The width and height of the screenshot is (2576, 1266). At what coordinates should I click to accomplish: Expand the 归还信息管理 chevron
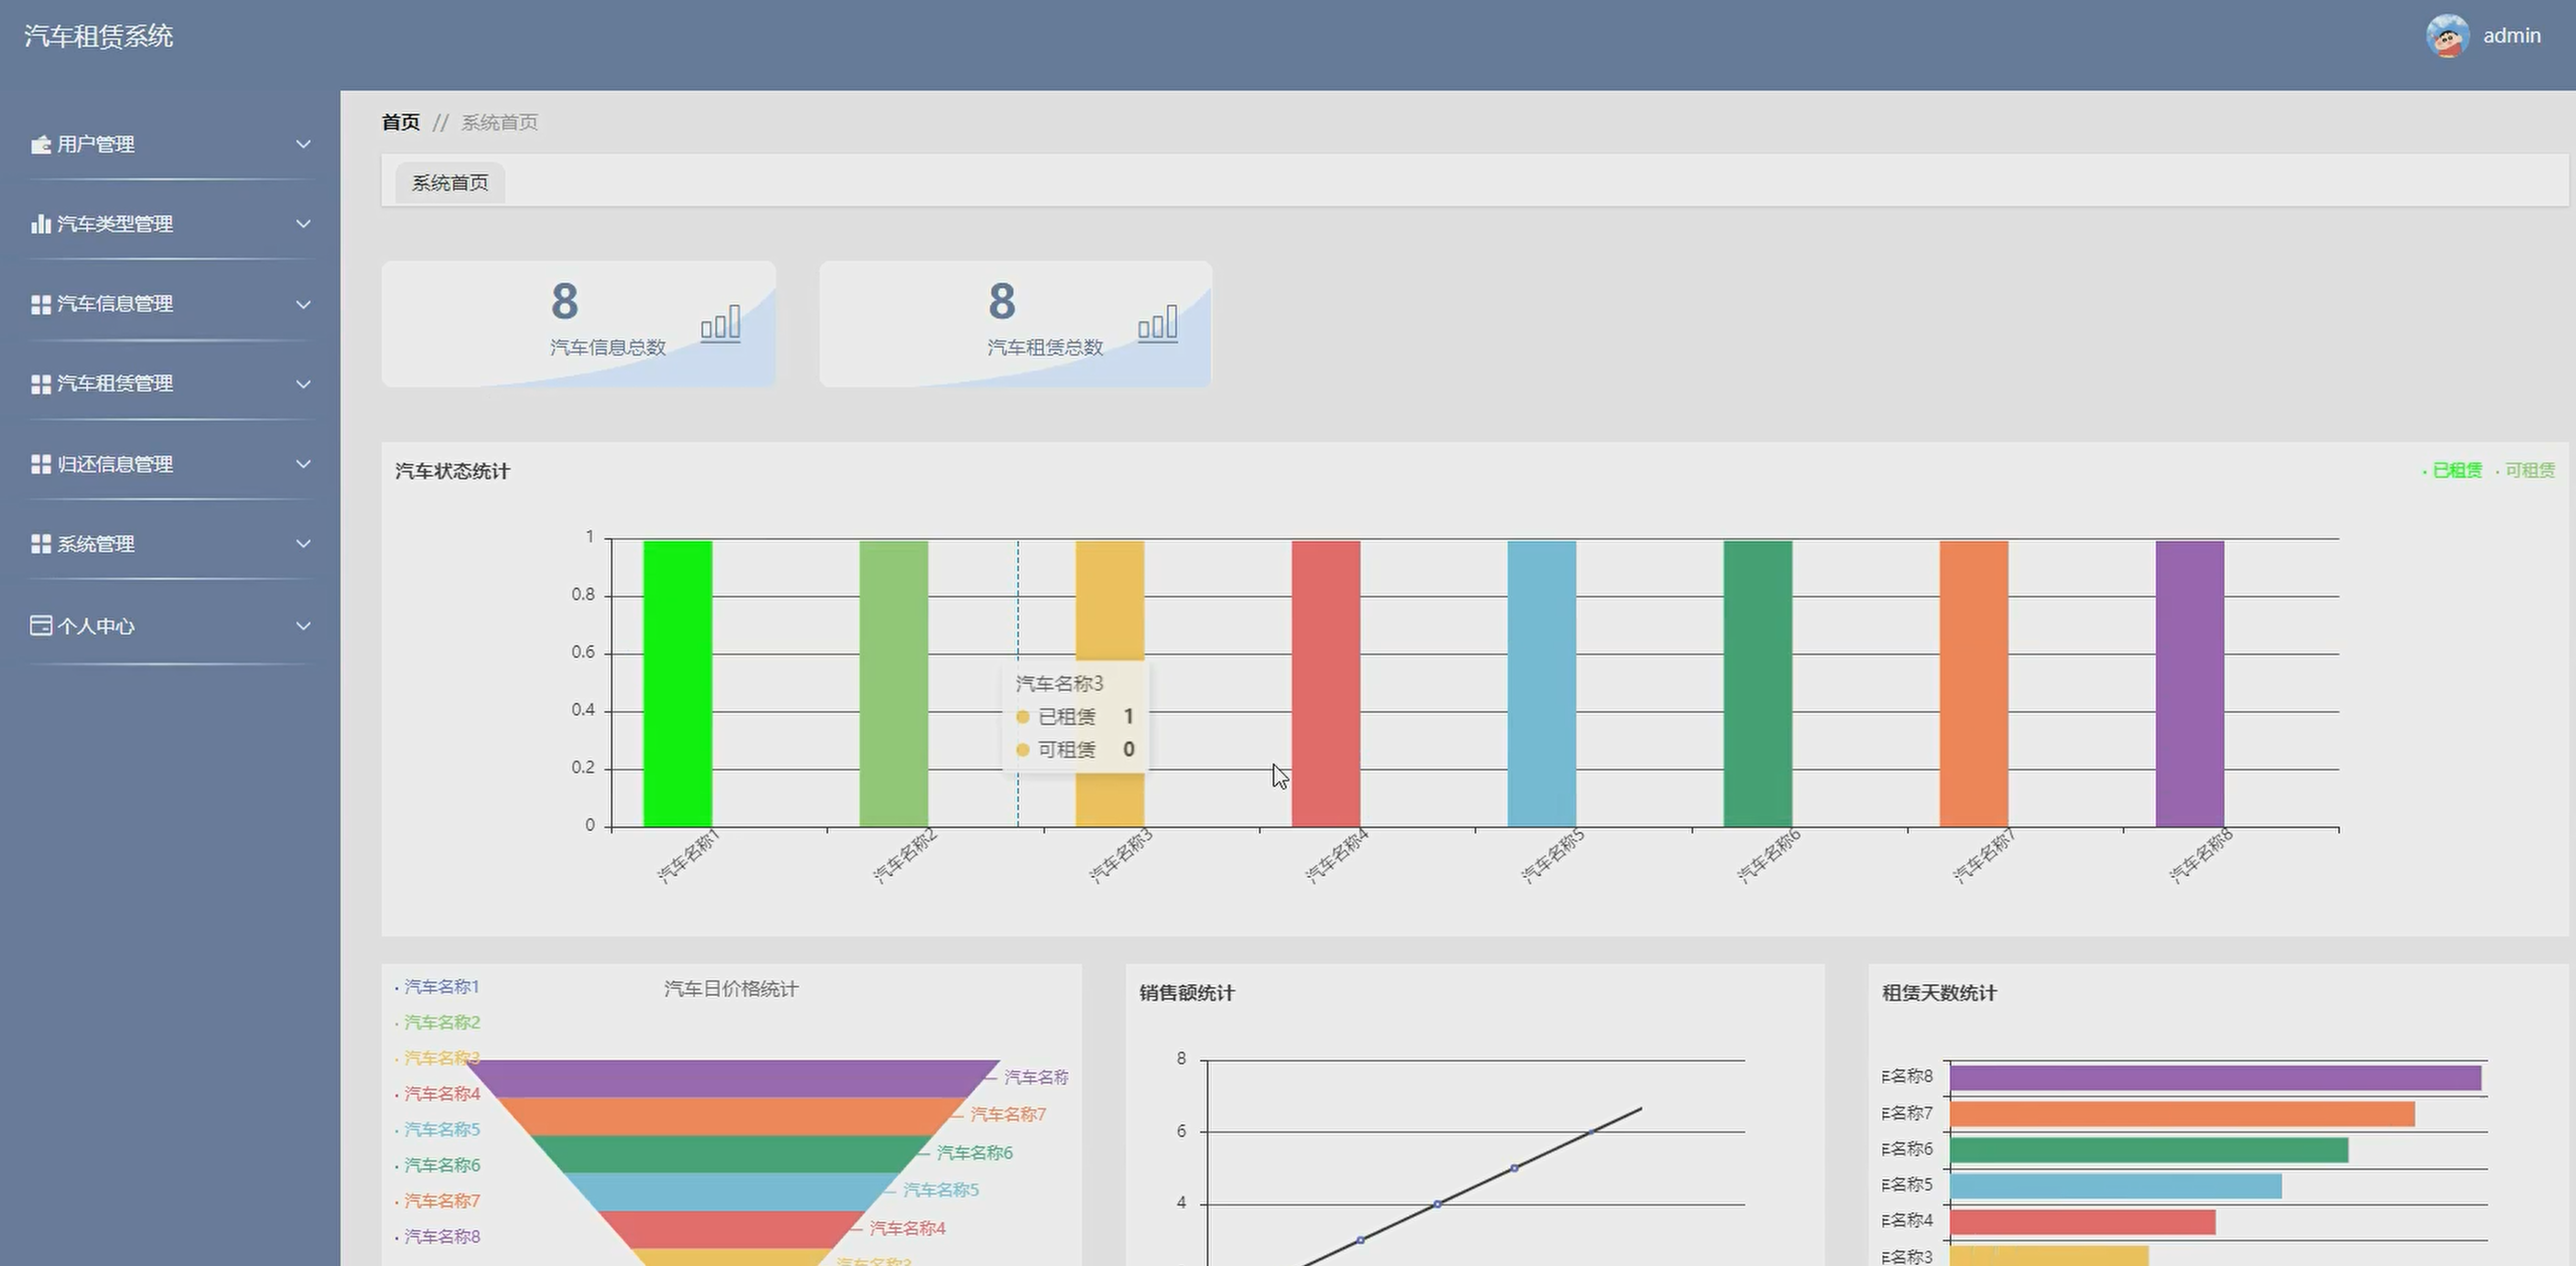[x=303, y=464]
